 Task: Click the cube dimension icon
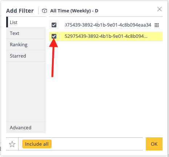pos(44,11)
